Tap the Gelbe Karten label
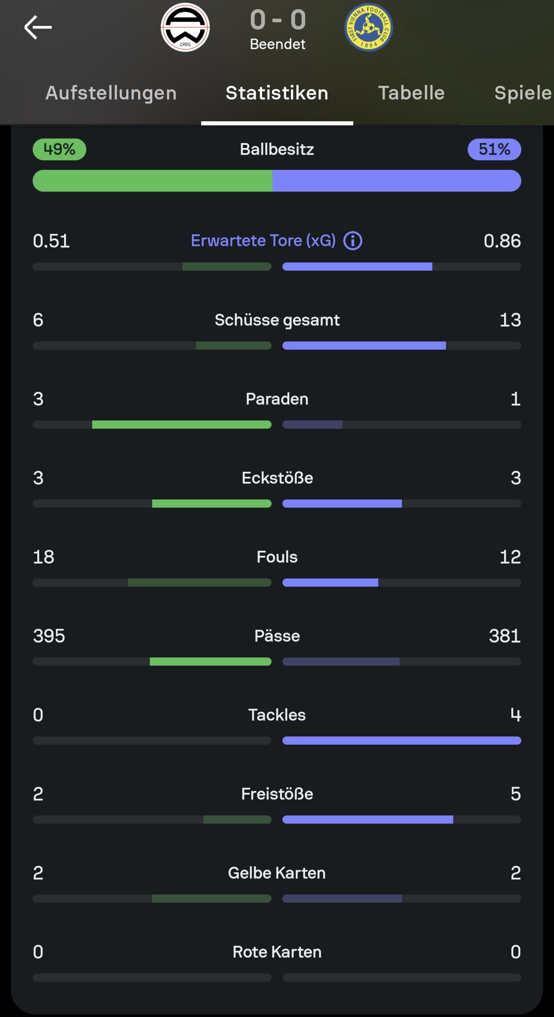Screen dimensions: 554x1017 277,873
